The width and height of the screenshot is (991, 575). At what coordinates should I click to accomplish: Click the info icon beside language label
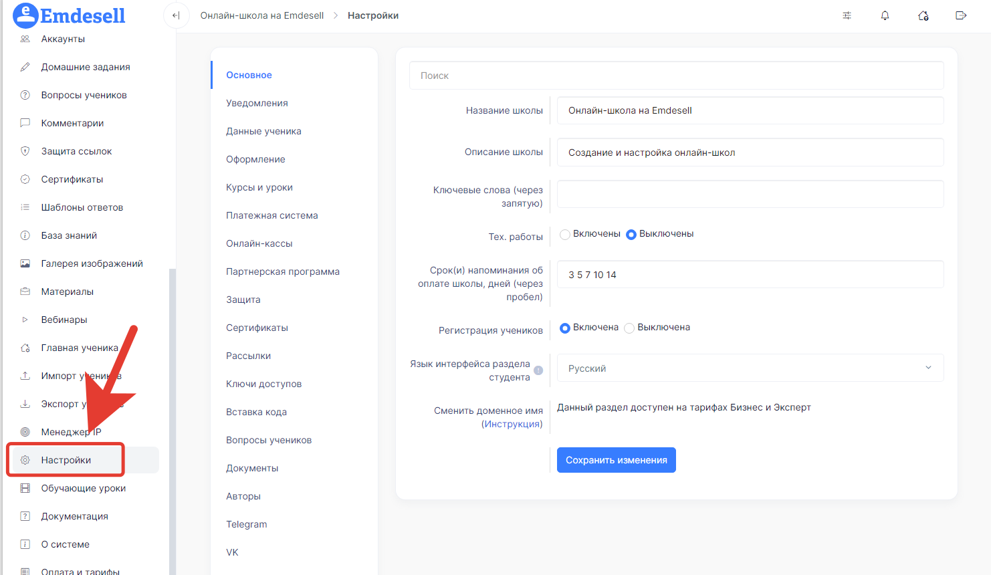point(538,370)
